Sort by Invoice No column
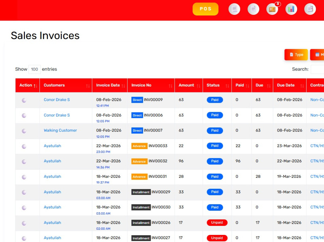The image size is (324, 242). 151,85
